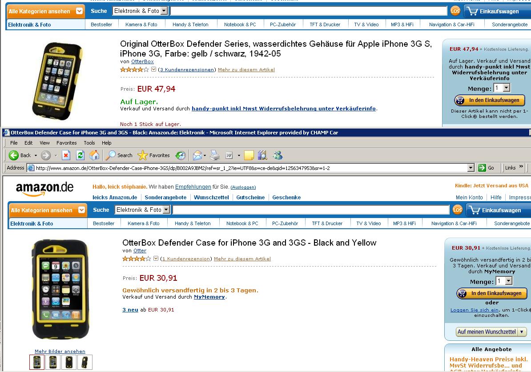
Task: Follow the MyMemory seller link
Action: tap(209, 297)
